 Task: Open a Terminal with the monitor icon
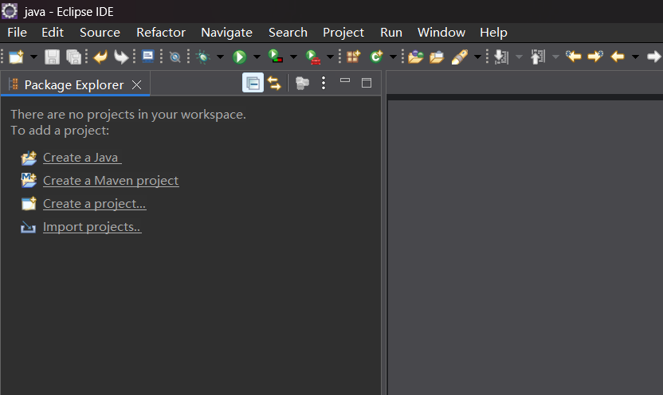(x=148, y=57)
